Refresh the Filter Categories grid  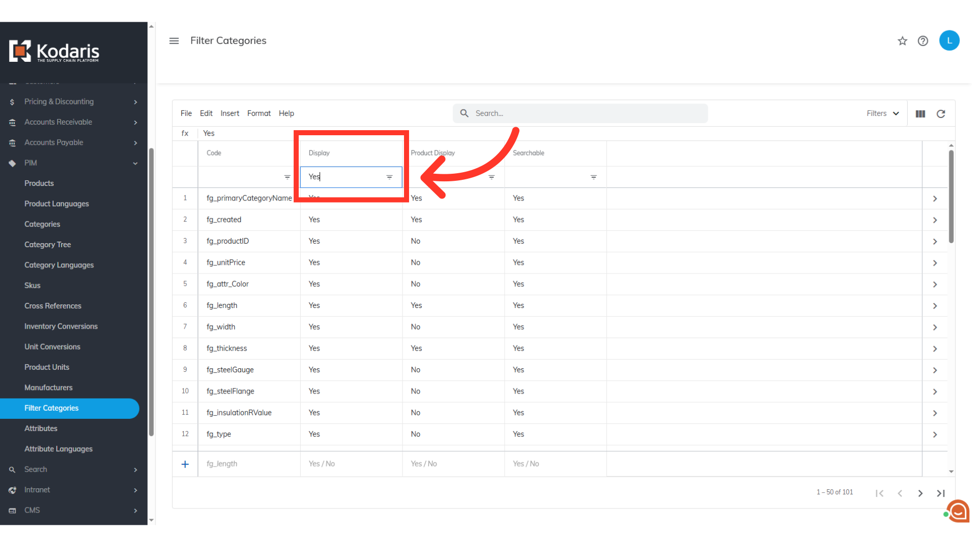click(941, 114)
